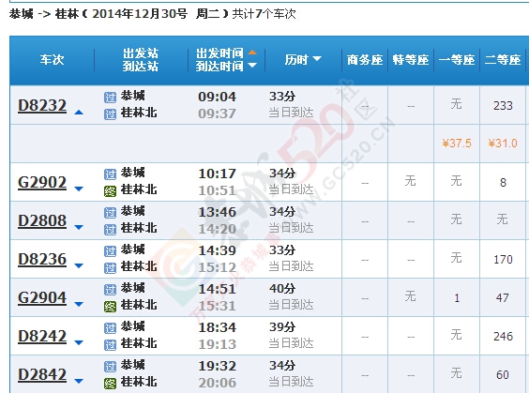The width and height of the screenshot is (529, 393).
Task: Click departure time 14:39
Action: point(217,250)
